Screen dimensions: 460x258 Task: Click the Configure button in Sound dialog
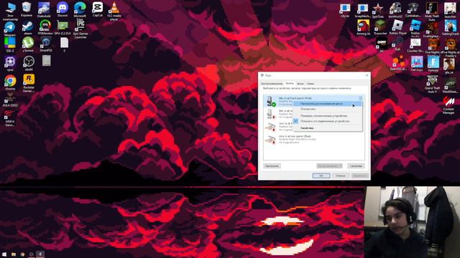pyautogui.click(x=272, y=166)
